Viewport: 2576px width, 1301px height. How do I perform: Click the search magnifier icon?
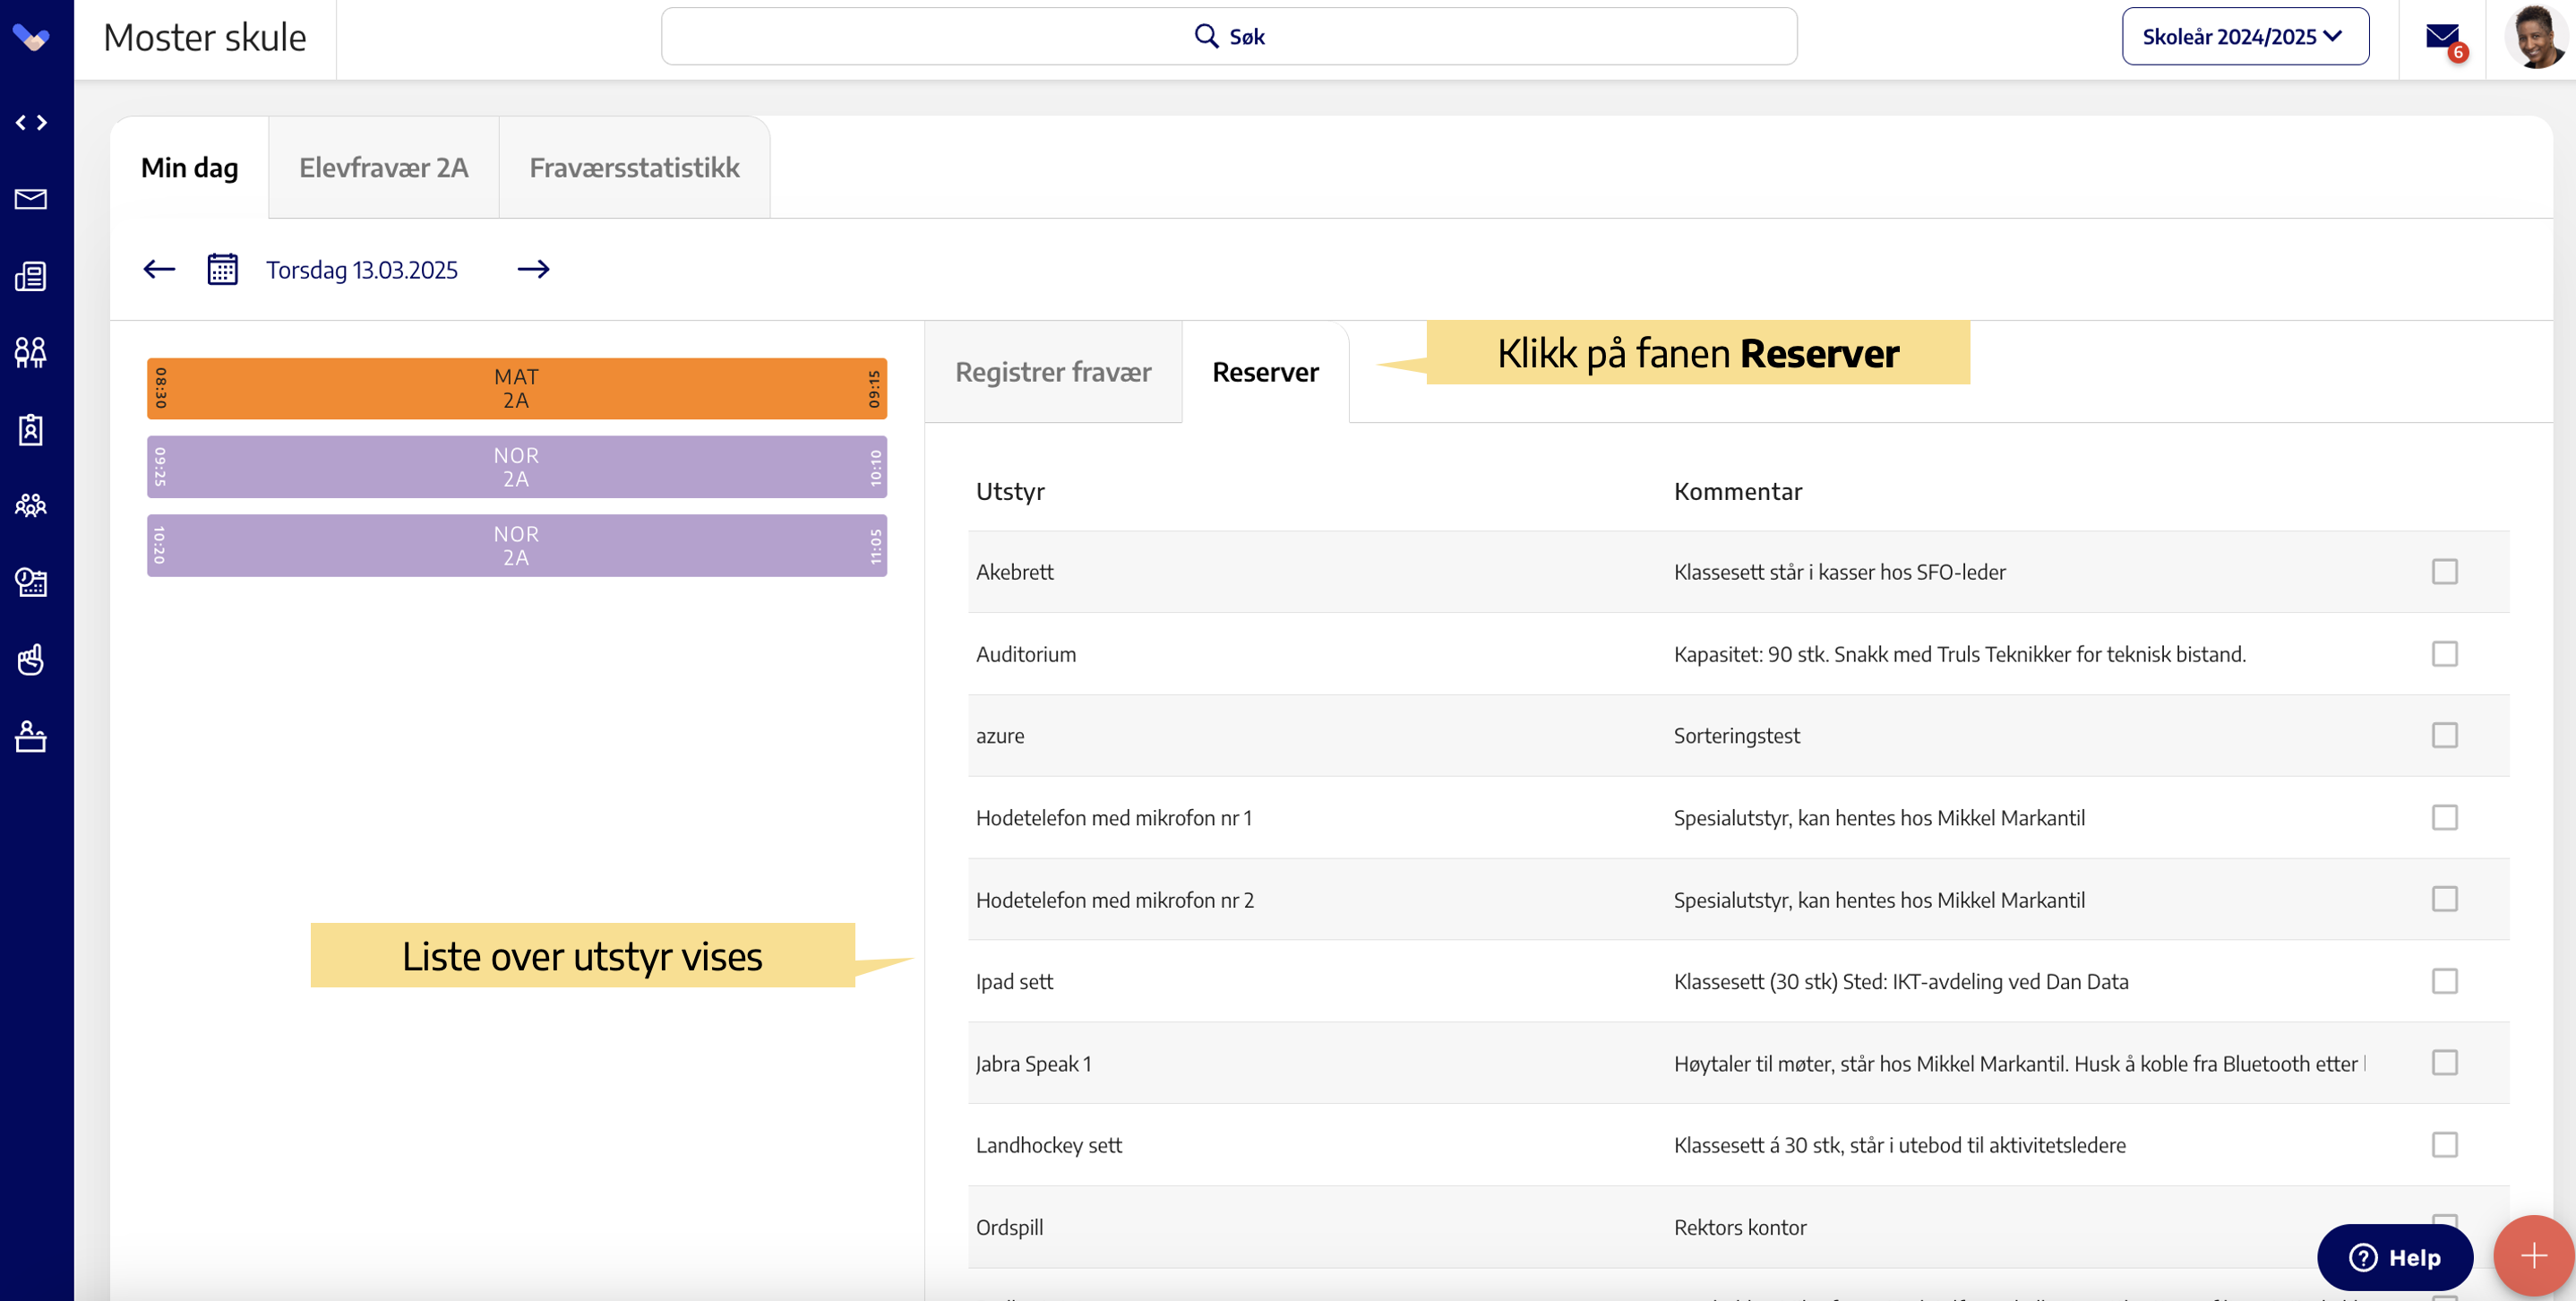(1206, 36)
